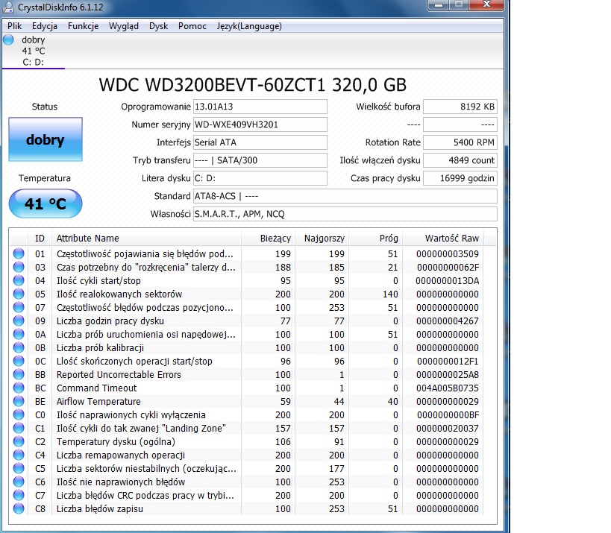
Task: Click status orb for attribute C7
Action: pyautogui.click(x=19, y=496)
